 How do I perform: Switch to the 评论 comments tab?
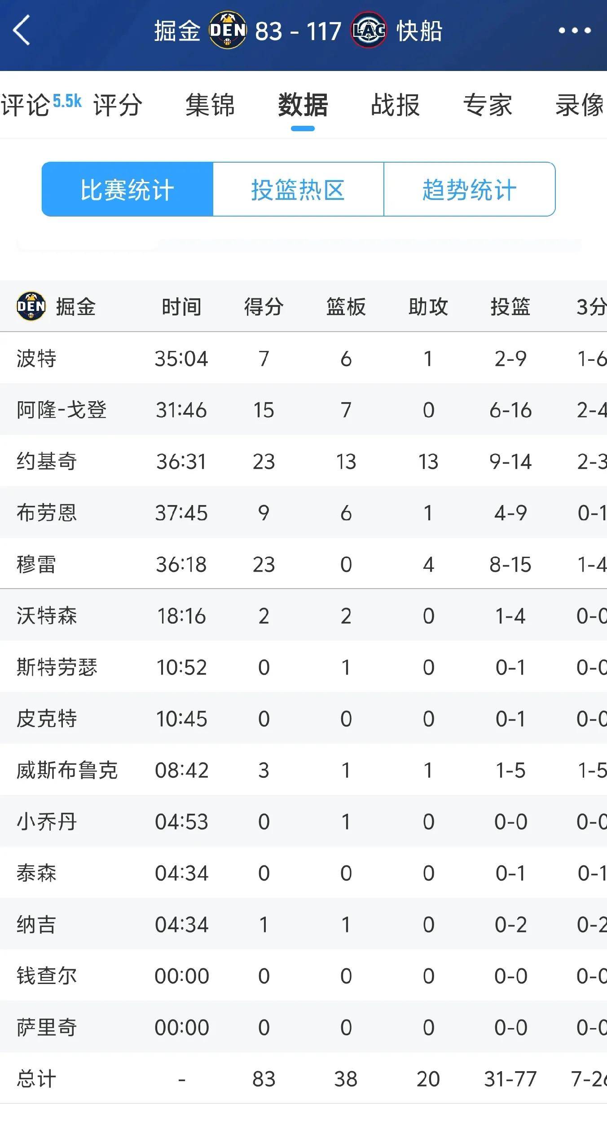pos(26,105)
